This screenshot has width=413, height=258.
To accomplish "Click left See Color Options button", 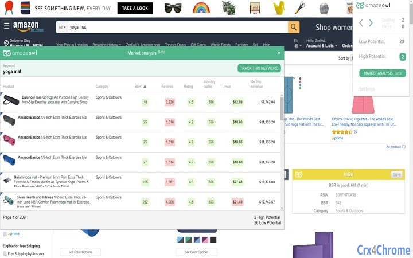I will 80,252.
